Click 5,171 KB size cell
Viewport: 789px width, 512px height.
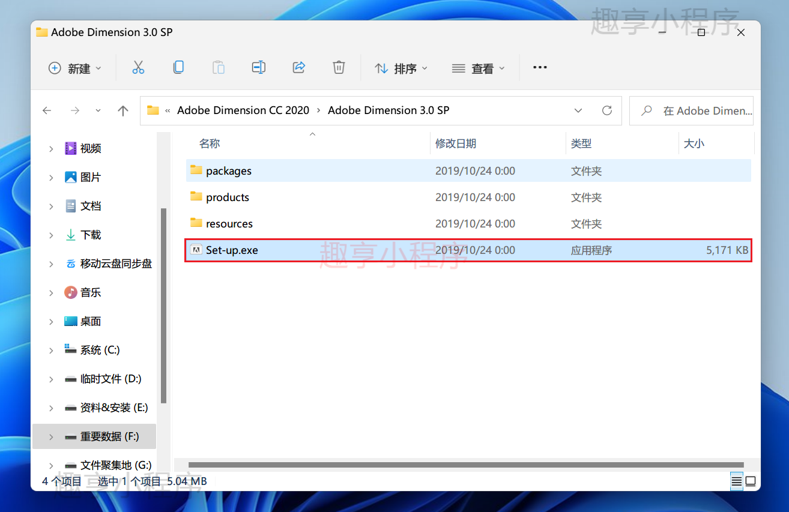pyautogui.click(x=727, y=250)
